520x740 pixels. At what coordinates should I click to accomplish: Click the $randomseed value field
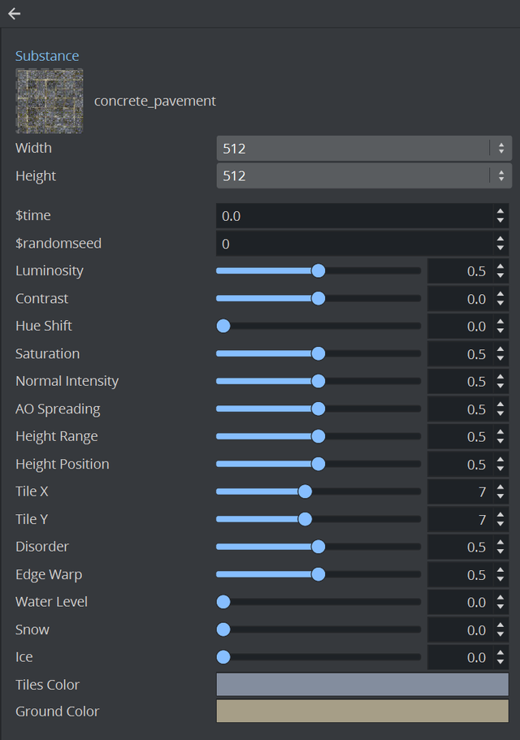pos(355,244)
